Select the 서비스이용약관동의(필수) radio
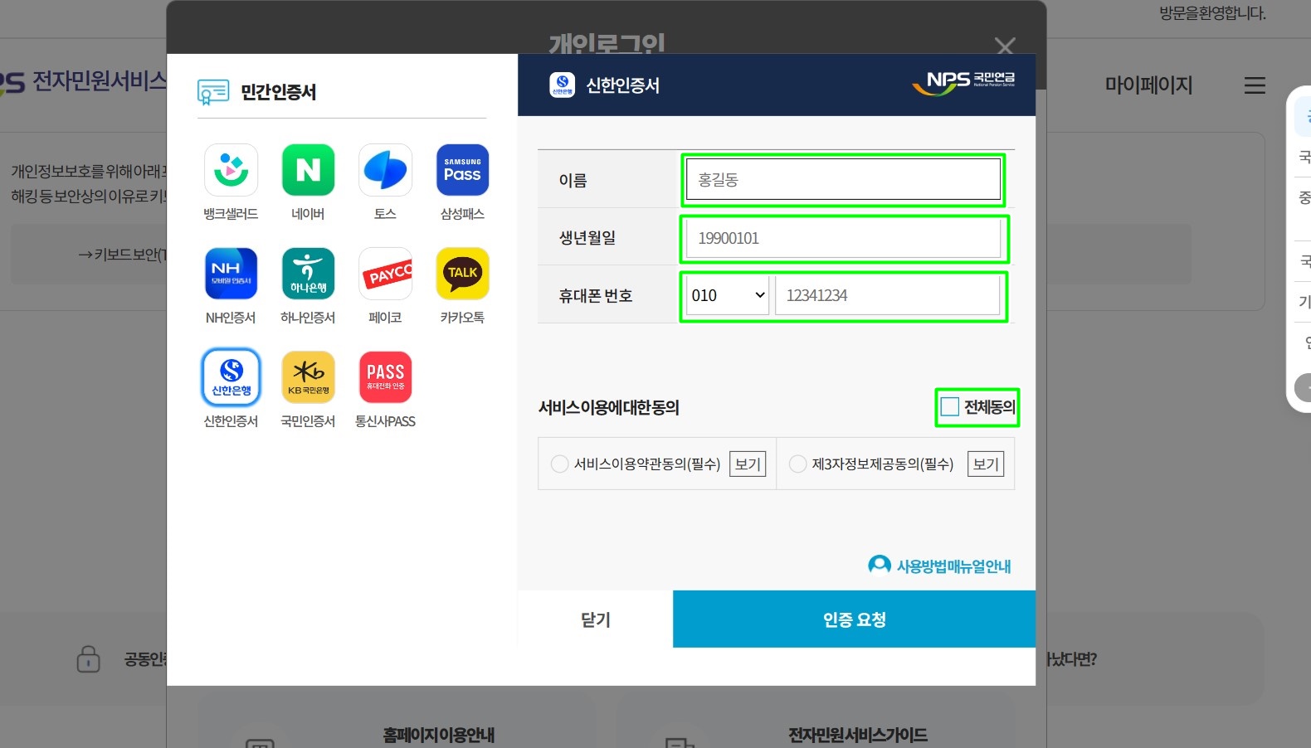This screenshot has width=1311, height=748. click(x=560, y=464)
